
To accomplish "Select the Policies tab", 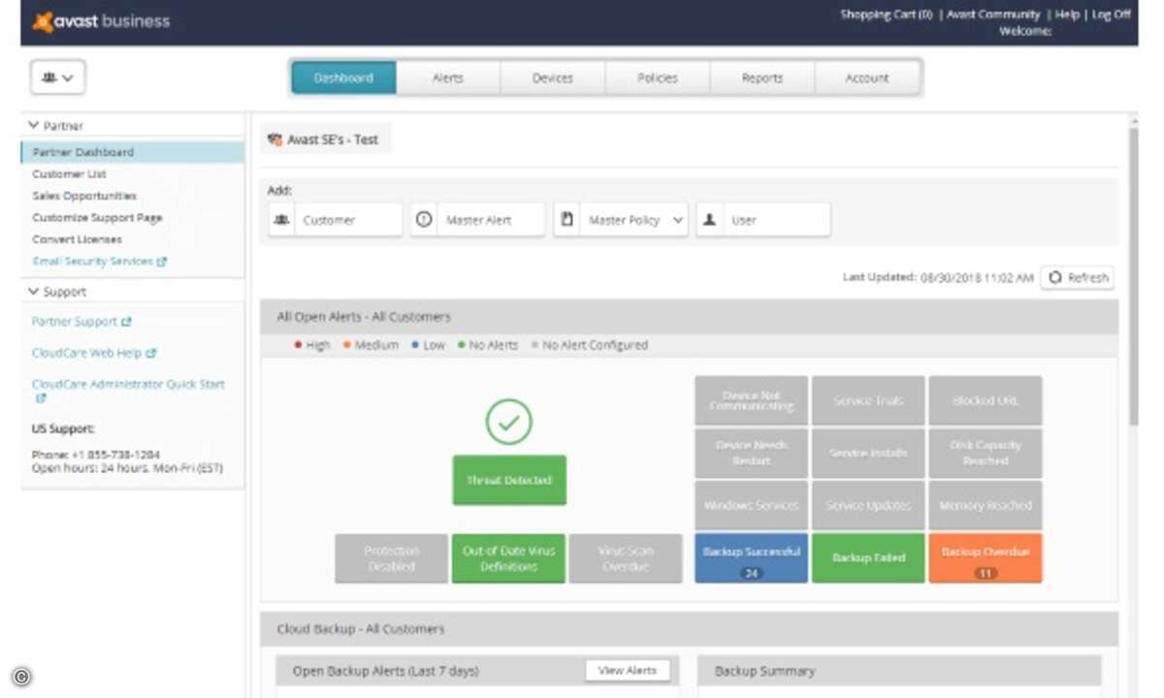I will (658, 78).
